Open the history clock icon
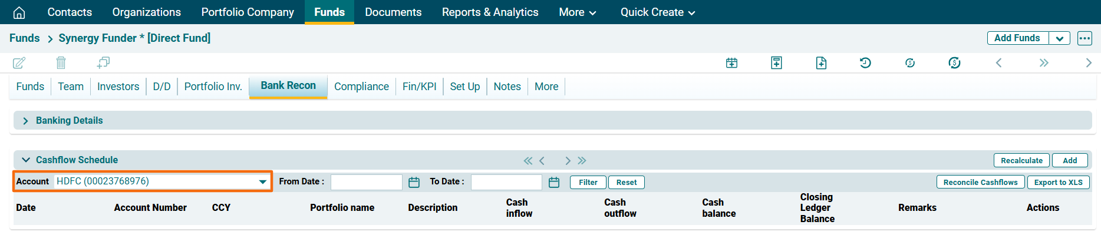This screenshot has height=238, width=1101. pyautogui.click(x=865, y=63)
